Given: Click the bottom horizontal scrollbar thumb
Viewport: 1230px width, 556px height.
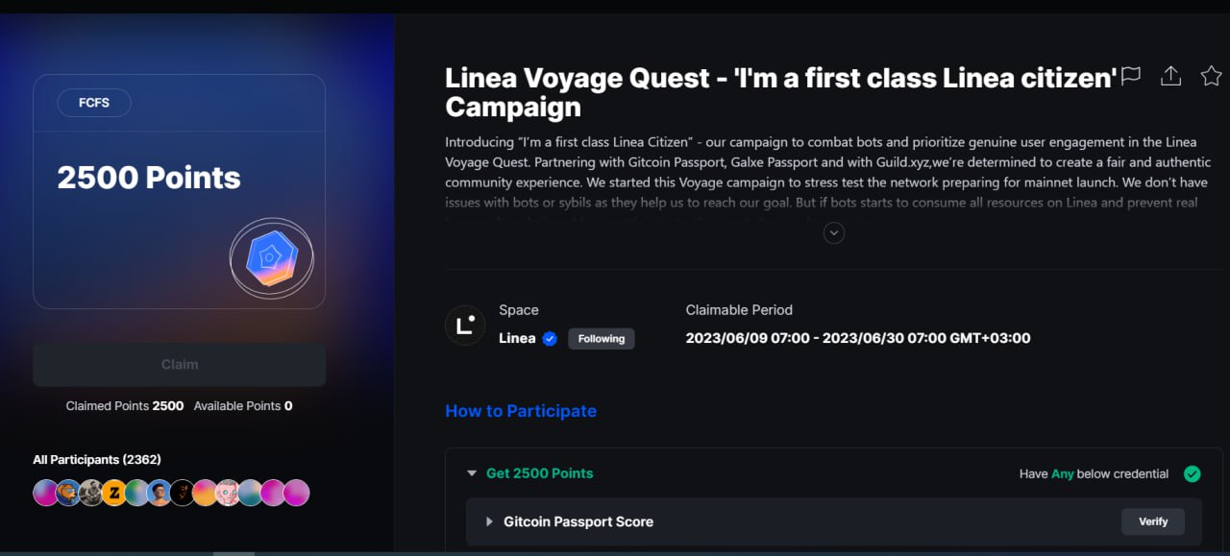Looking at the screenshot, I should 234,553.
